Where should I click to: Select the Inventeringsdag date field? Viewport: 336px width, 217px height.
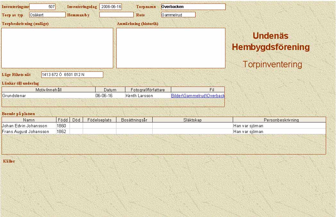111,7
